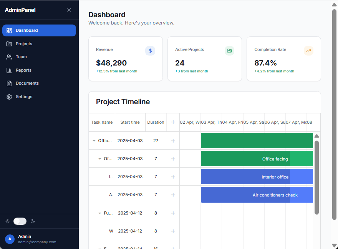Click the Team people icon

(x=9, y=57)
